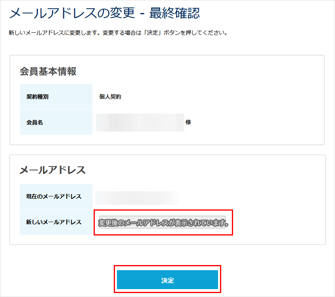Click the 契約種別 label cell
The height and width of the screenshot is (297, 335).
(38, 97)
